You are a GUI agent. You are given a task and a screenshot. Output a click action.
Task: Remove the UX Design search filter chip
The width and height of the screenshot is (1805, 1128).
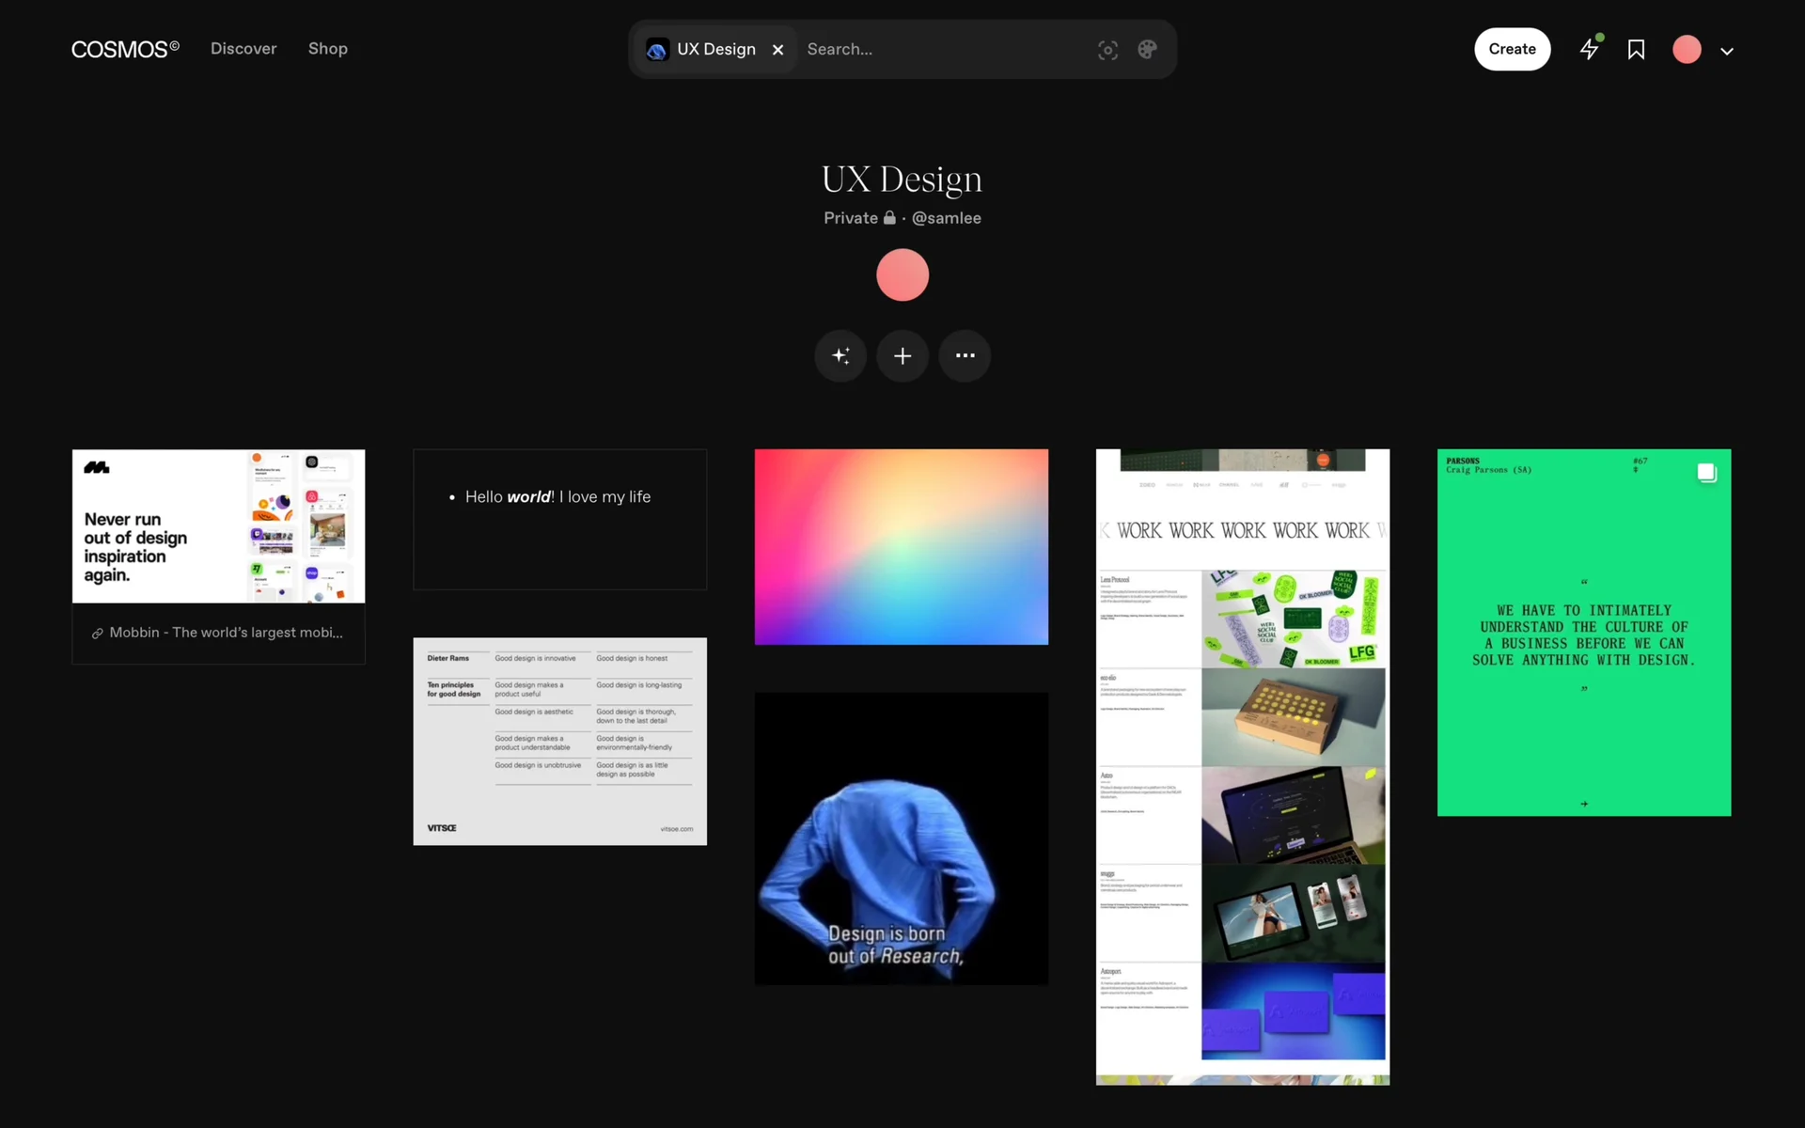click(777, 50)
